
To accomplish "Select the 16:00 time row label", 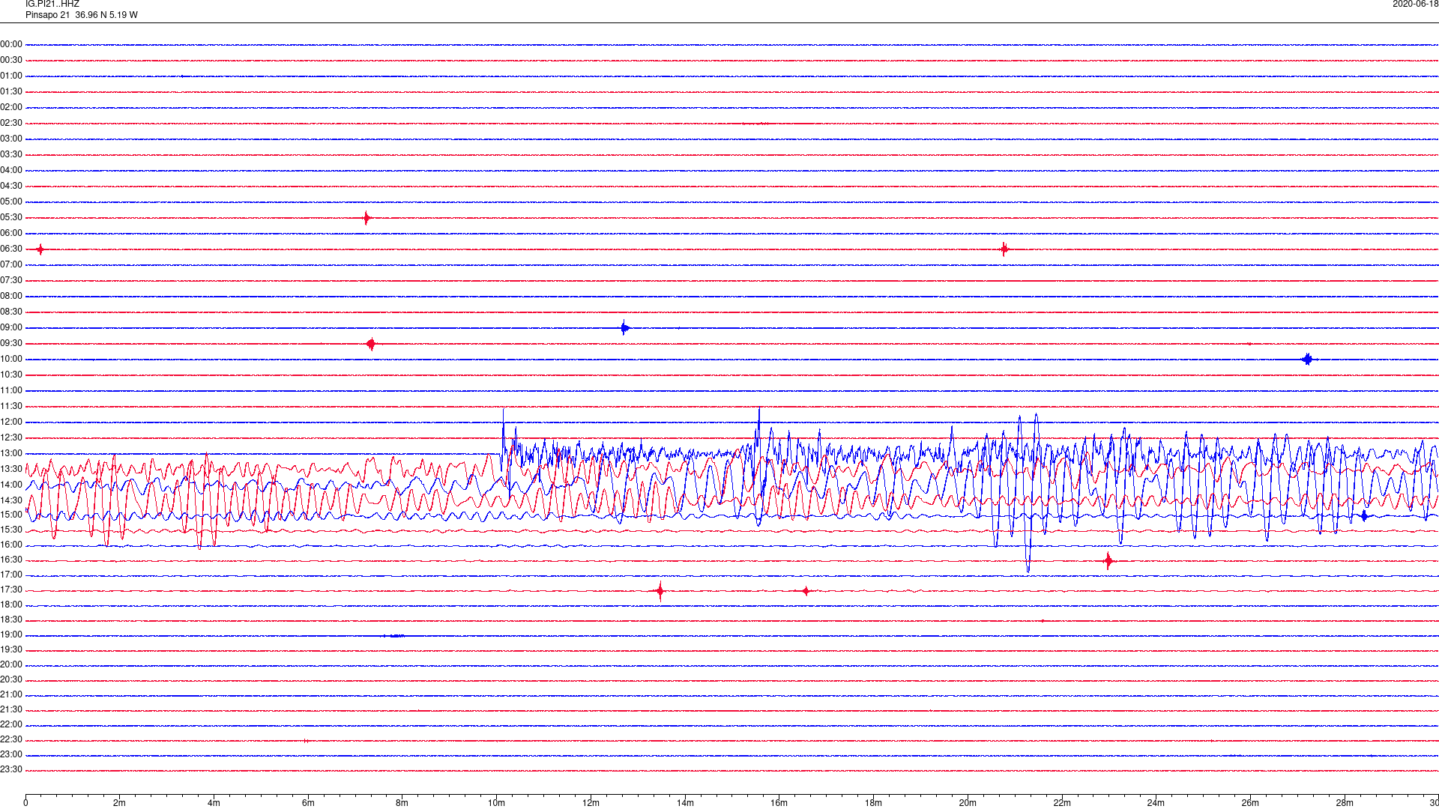I will tap(11, 545).
